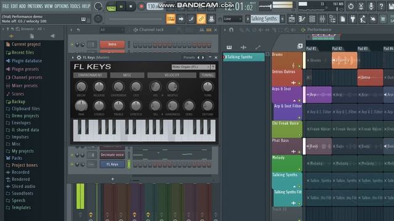The height and width of the screenshot is (221, 394).
Task: Click the typing keyboard toolbar icon
Action: point(171,19)
